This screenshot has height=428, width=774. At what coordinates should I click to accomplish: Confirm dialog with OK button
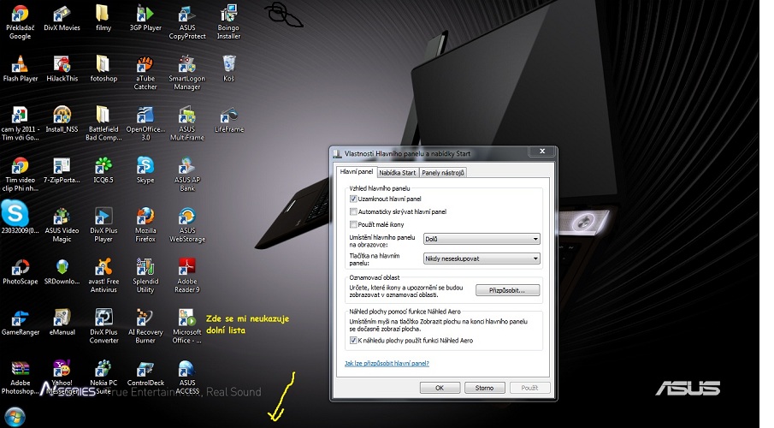440,388
